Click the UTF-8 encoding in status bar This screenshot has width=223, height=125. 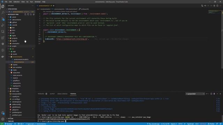click(180, 124)
